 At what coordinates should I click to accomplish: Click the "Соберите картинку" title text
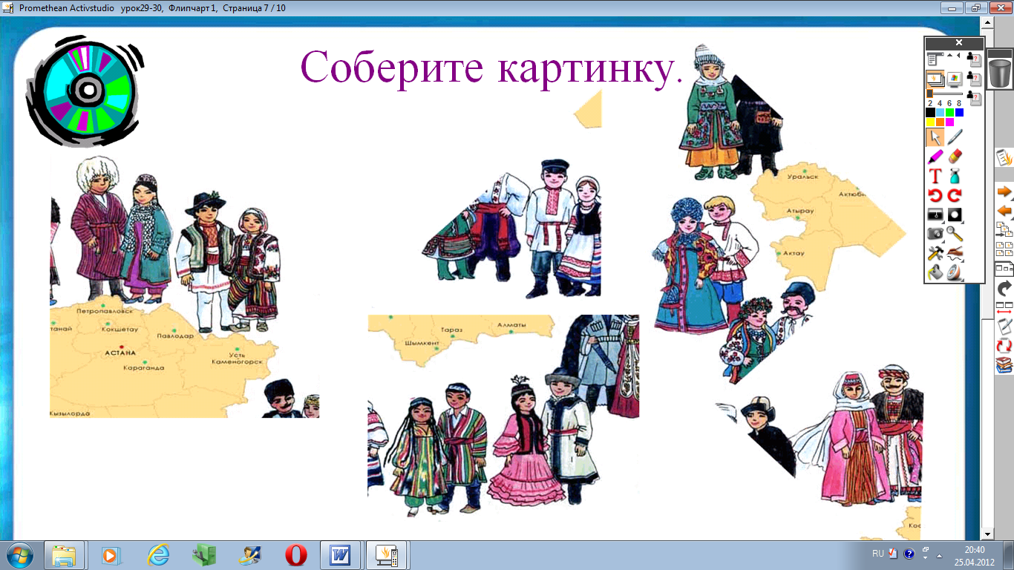click(490, 68)
